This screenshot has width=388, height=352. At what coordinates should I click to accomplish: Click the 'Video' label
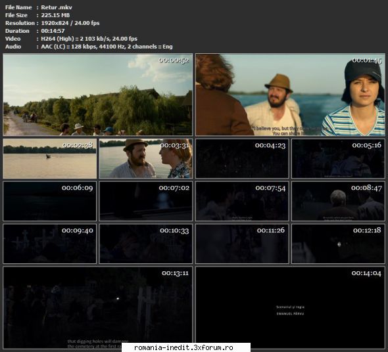pos(13,39)
